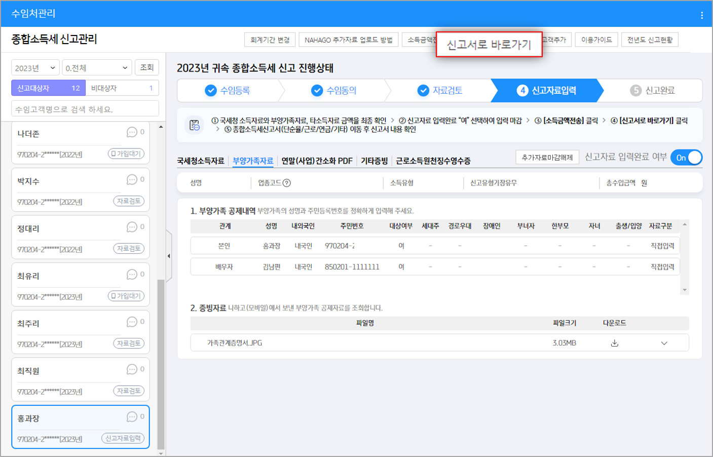Image resolution: width=713 pixels, height=457 pixels.
Task: Click the client name search field
Action: pyautogui.click(x=85, y=109)
